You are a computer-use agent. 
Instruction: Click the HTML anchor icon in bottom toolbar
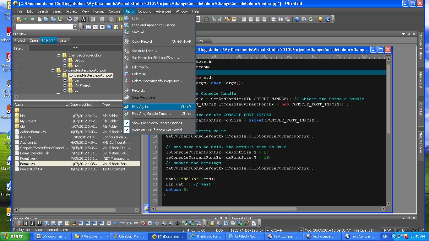[177, 223]
